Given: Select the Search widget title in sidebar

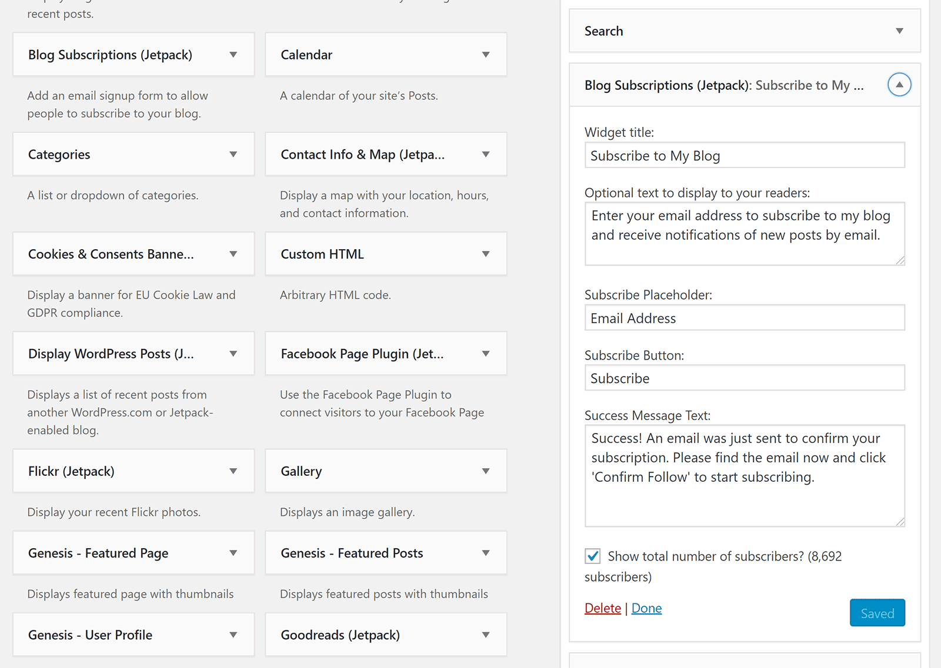Looking at the screenshot, I should (x=603, y=31).
